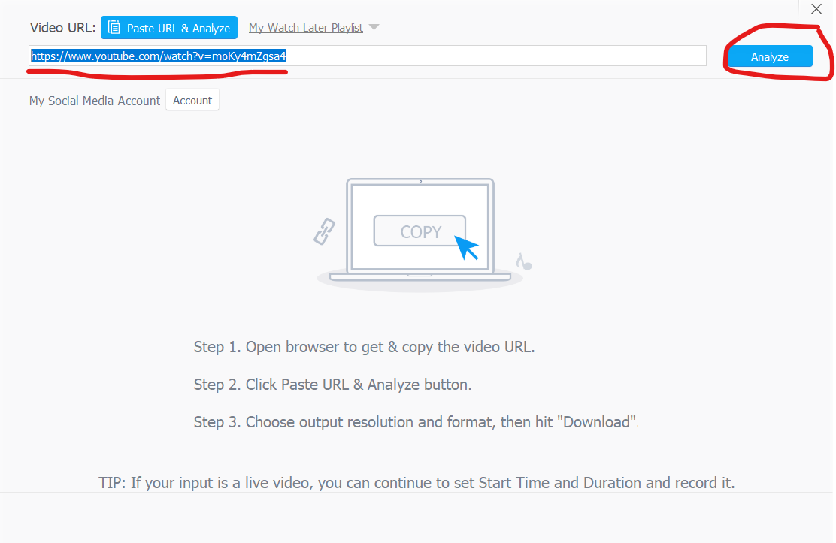Screen dimensions: 836x543
Task: Click the chain link icon beside the laptop
Action: pyautogui.click(x=324, y=232)
